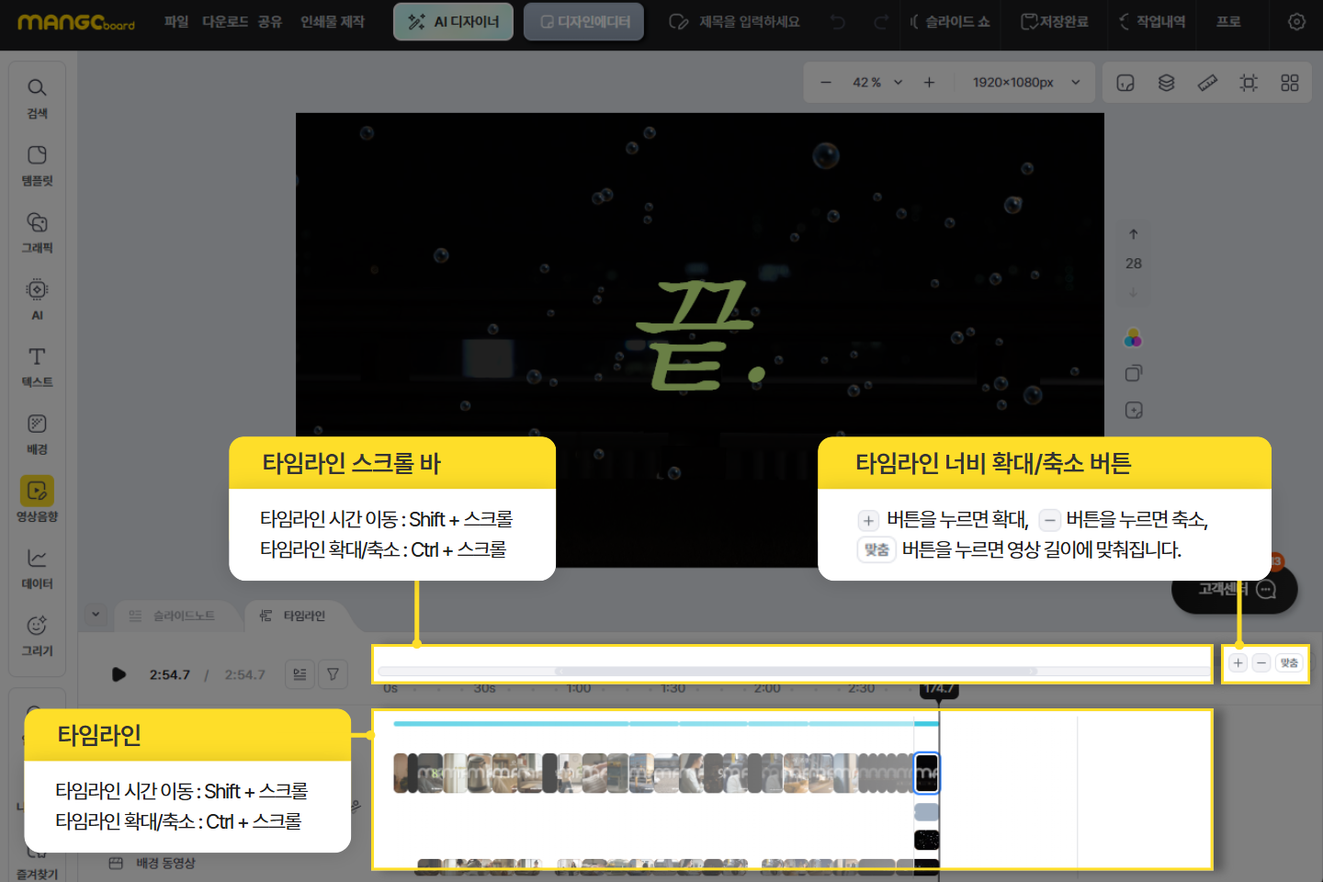Click the 맞춤 fit timeline button
The height and width of the screenshot is (882, 1323).
click(1289, 663)
